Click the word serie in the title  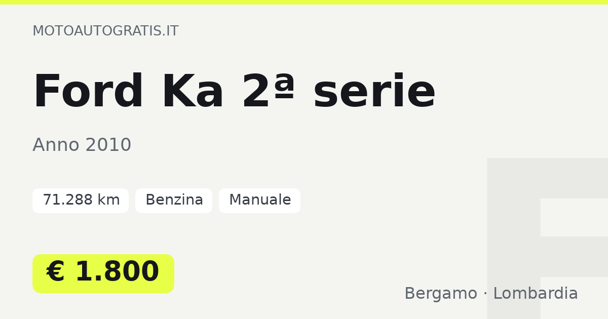374,92
